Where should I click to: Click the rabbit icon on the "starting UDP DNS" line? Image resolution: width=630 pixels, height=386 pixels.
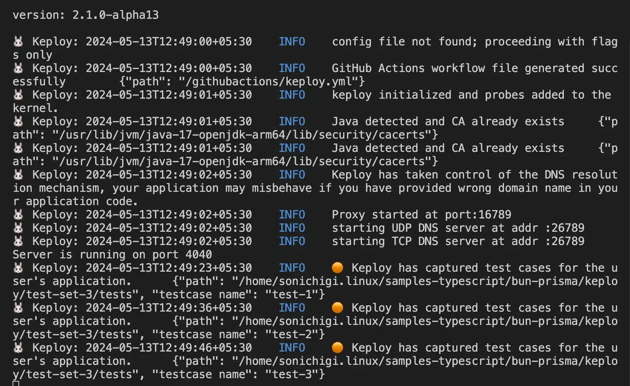tap(18, 228)
